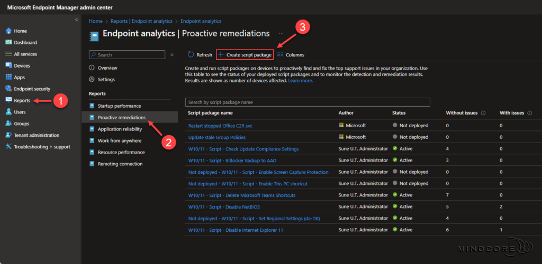Click Microsoft author of Restart stopped Office row
This screenshot has width=542, height=264.
point(352,126)
